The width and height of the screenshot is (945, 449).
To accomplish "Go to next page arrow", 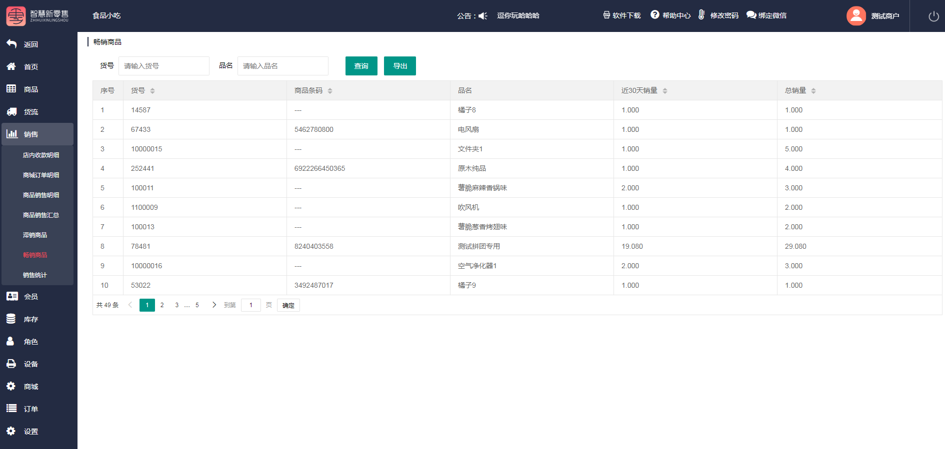I will tap(214, 305).
